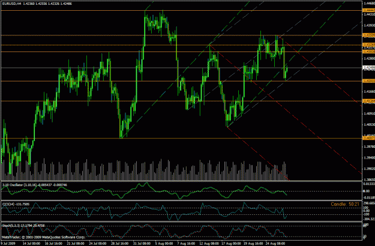Click the 24 Jul 00:00 time label
The height and width of the screenshot is (246, 375).
pyautogui.click(x=98, y=244)
